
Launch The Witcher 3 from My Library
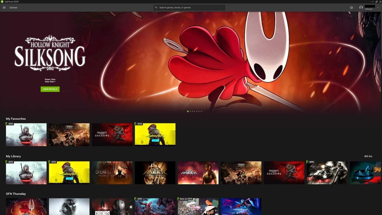26,173
